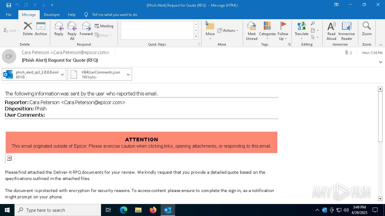Open the Actions dropdown
385x216 pixels.
228,30
